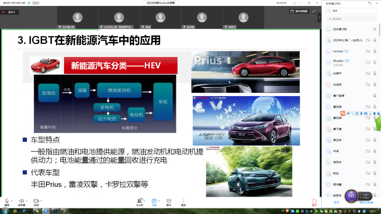Toggle Wuyibo's microphone in participant list
Screen dimensions: 381x214
click(375, 62)
